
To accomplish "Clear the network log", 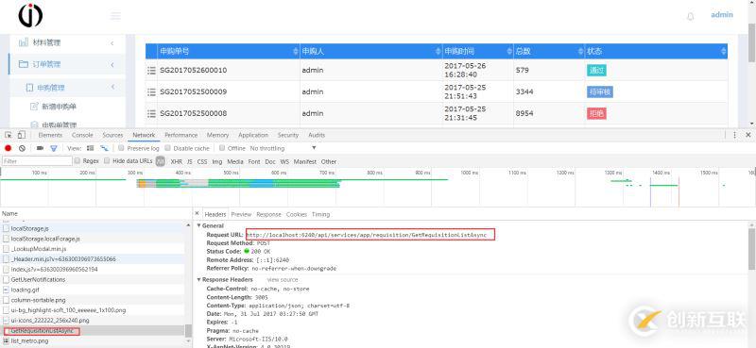I will (22, 148).
